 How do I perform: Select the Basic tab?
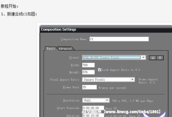pos(51,48)
